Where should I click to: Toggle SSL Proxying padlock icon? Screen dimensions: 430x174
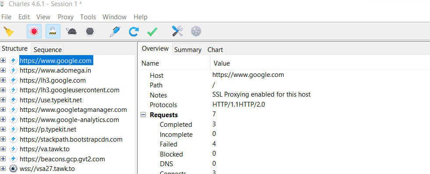click(x=53, y=31)
